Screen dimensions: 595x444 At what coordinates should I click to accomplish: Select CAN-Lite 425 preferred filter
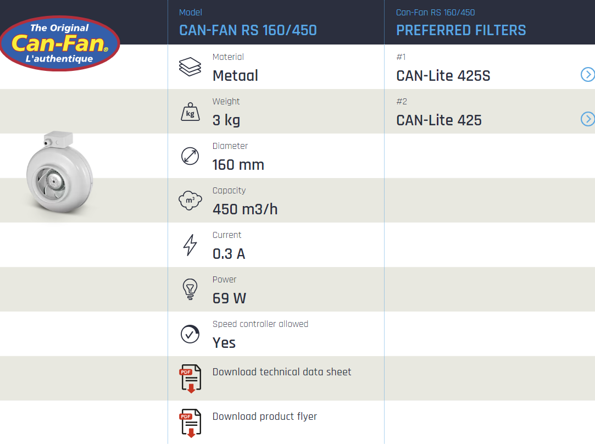(438, 120)
